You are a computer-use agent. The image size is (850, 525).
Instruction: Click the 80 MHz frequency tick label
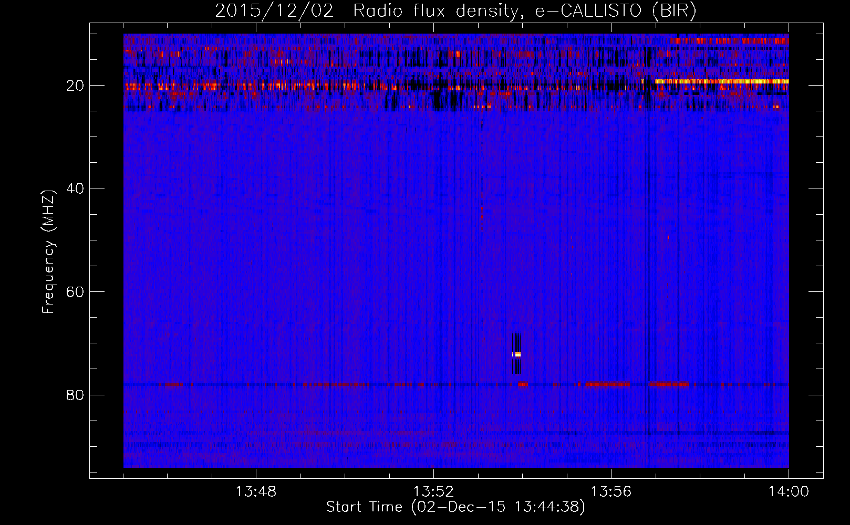click(x=76, y=395)
